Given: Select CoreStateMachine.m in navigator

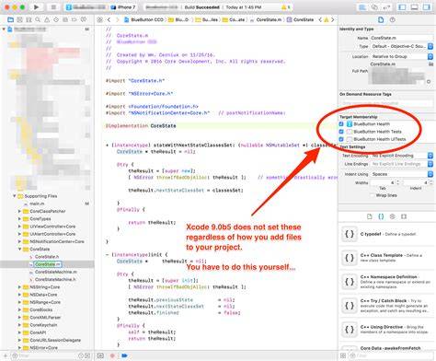Looking at the screenshot, I should [55, 272].
